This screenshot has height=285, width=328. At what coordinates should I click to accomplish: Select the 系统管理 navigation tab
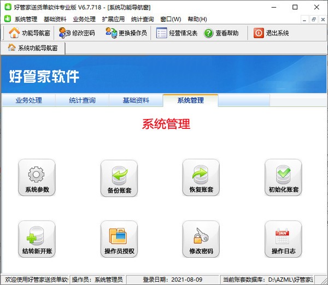pos(191,100)
